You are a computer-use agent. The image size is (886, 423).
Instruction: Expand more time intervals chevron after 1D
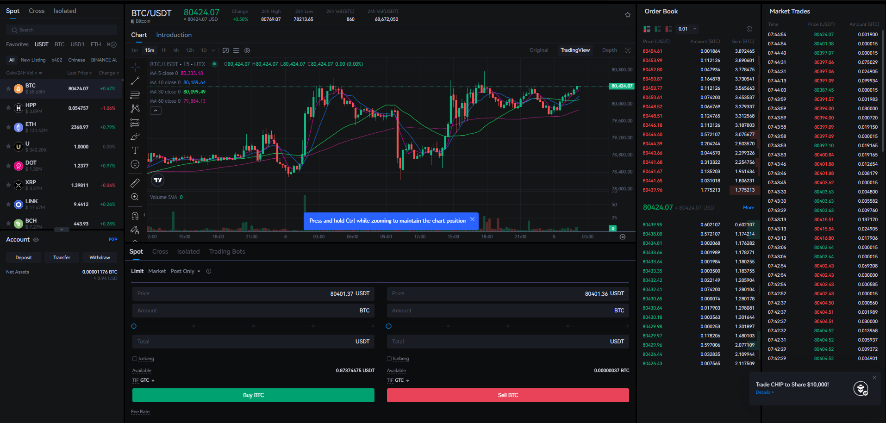click(213, 50)
